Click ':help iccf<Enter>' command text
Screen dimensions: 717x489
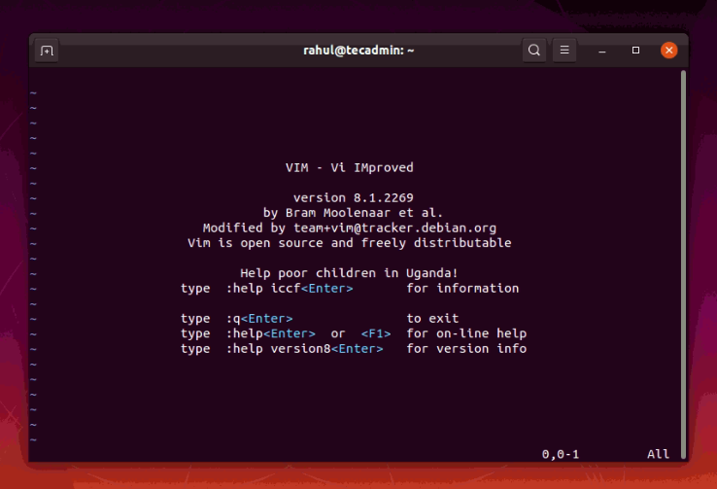(290, 288)
